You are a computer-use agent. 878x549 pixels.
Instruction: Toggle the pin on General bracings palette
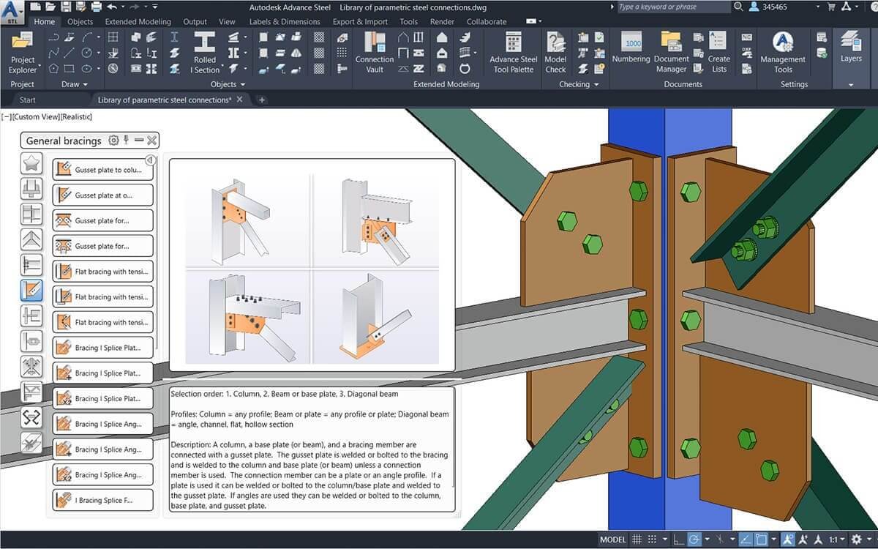point(126,140)
